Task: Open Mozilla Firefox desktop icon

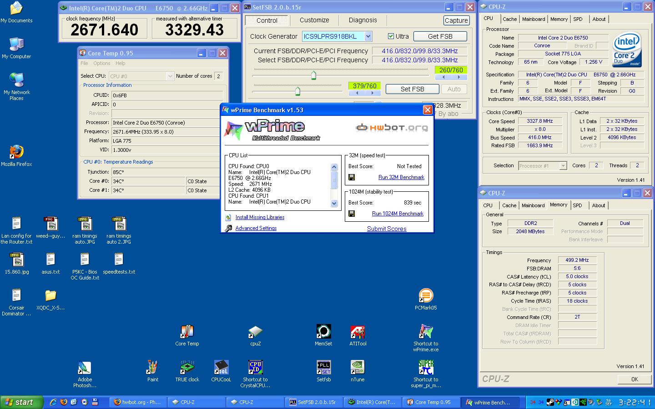Action: point(16,155)
